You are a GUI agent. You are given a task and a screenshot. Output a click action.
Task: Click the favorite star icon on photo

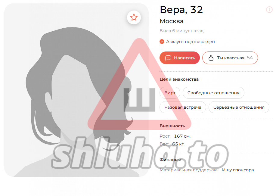pos(134,17)
